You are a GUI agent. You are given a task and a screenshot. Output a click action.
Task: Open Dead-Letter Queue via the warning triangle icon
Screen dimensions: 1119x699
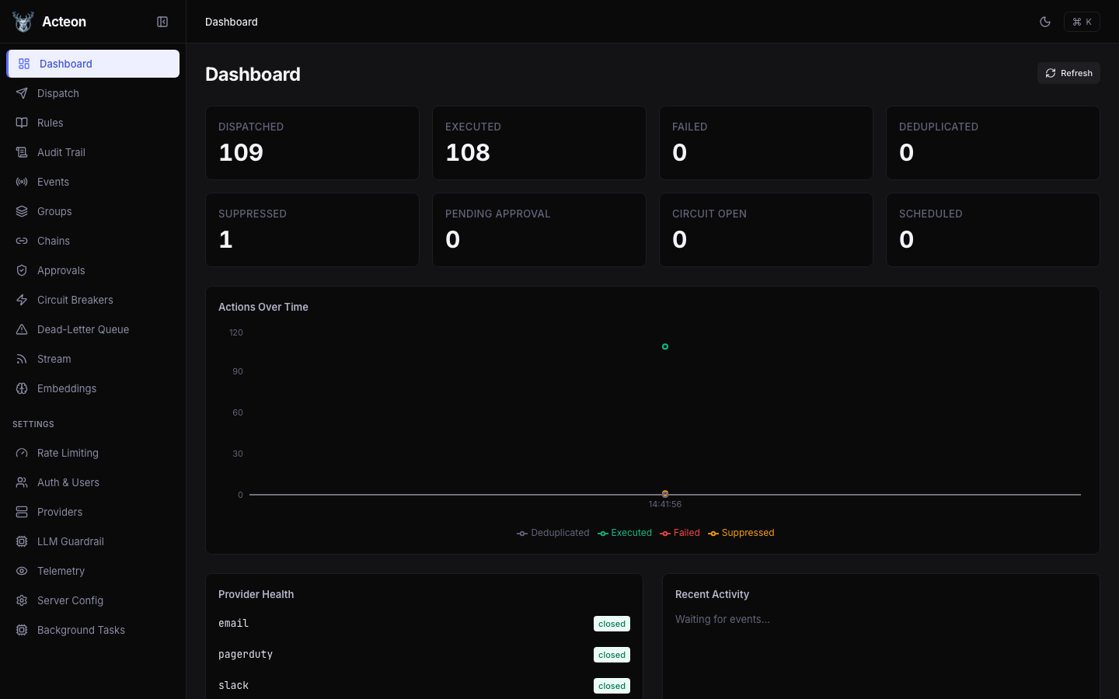[22, 329]
